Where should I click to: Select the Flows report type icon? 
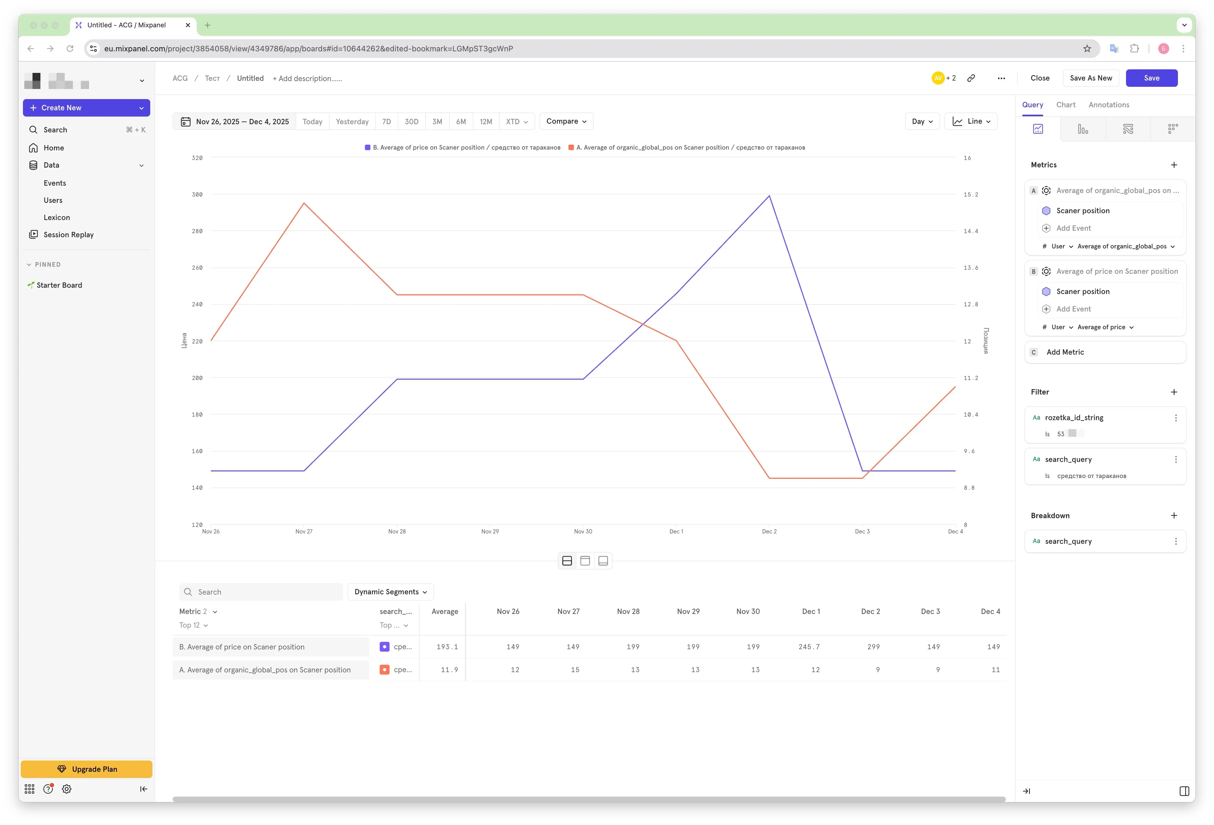coord(1128,129)
